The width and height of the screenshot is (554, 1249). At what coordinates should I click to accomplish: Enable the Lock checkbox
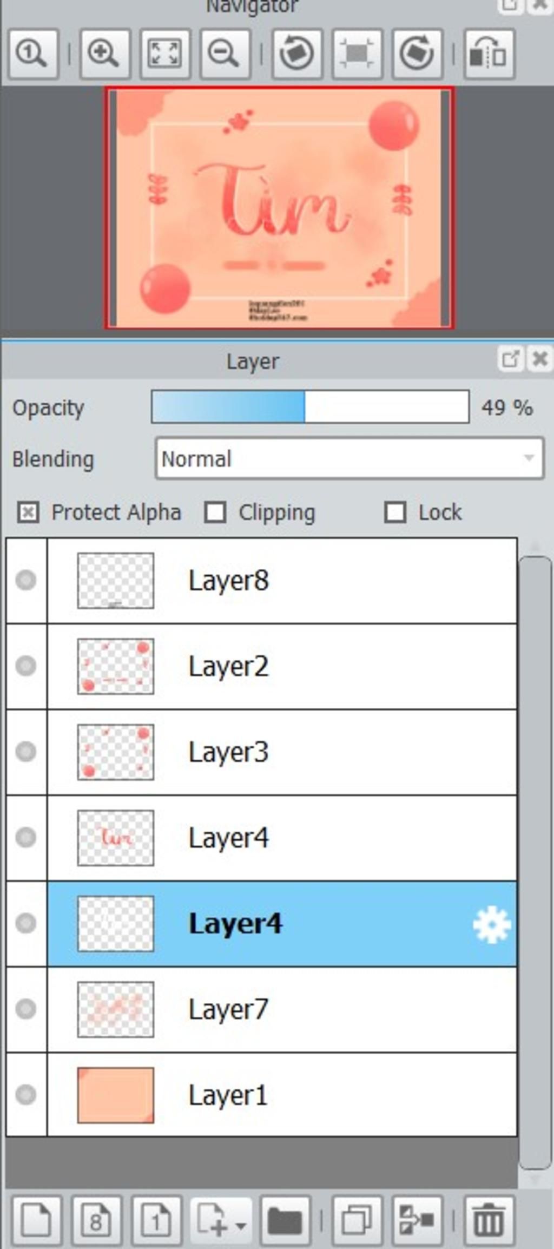click(395, 512)
